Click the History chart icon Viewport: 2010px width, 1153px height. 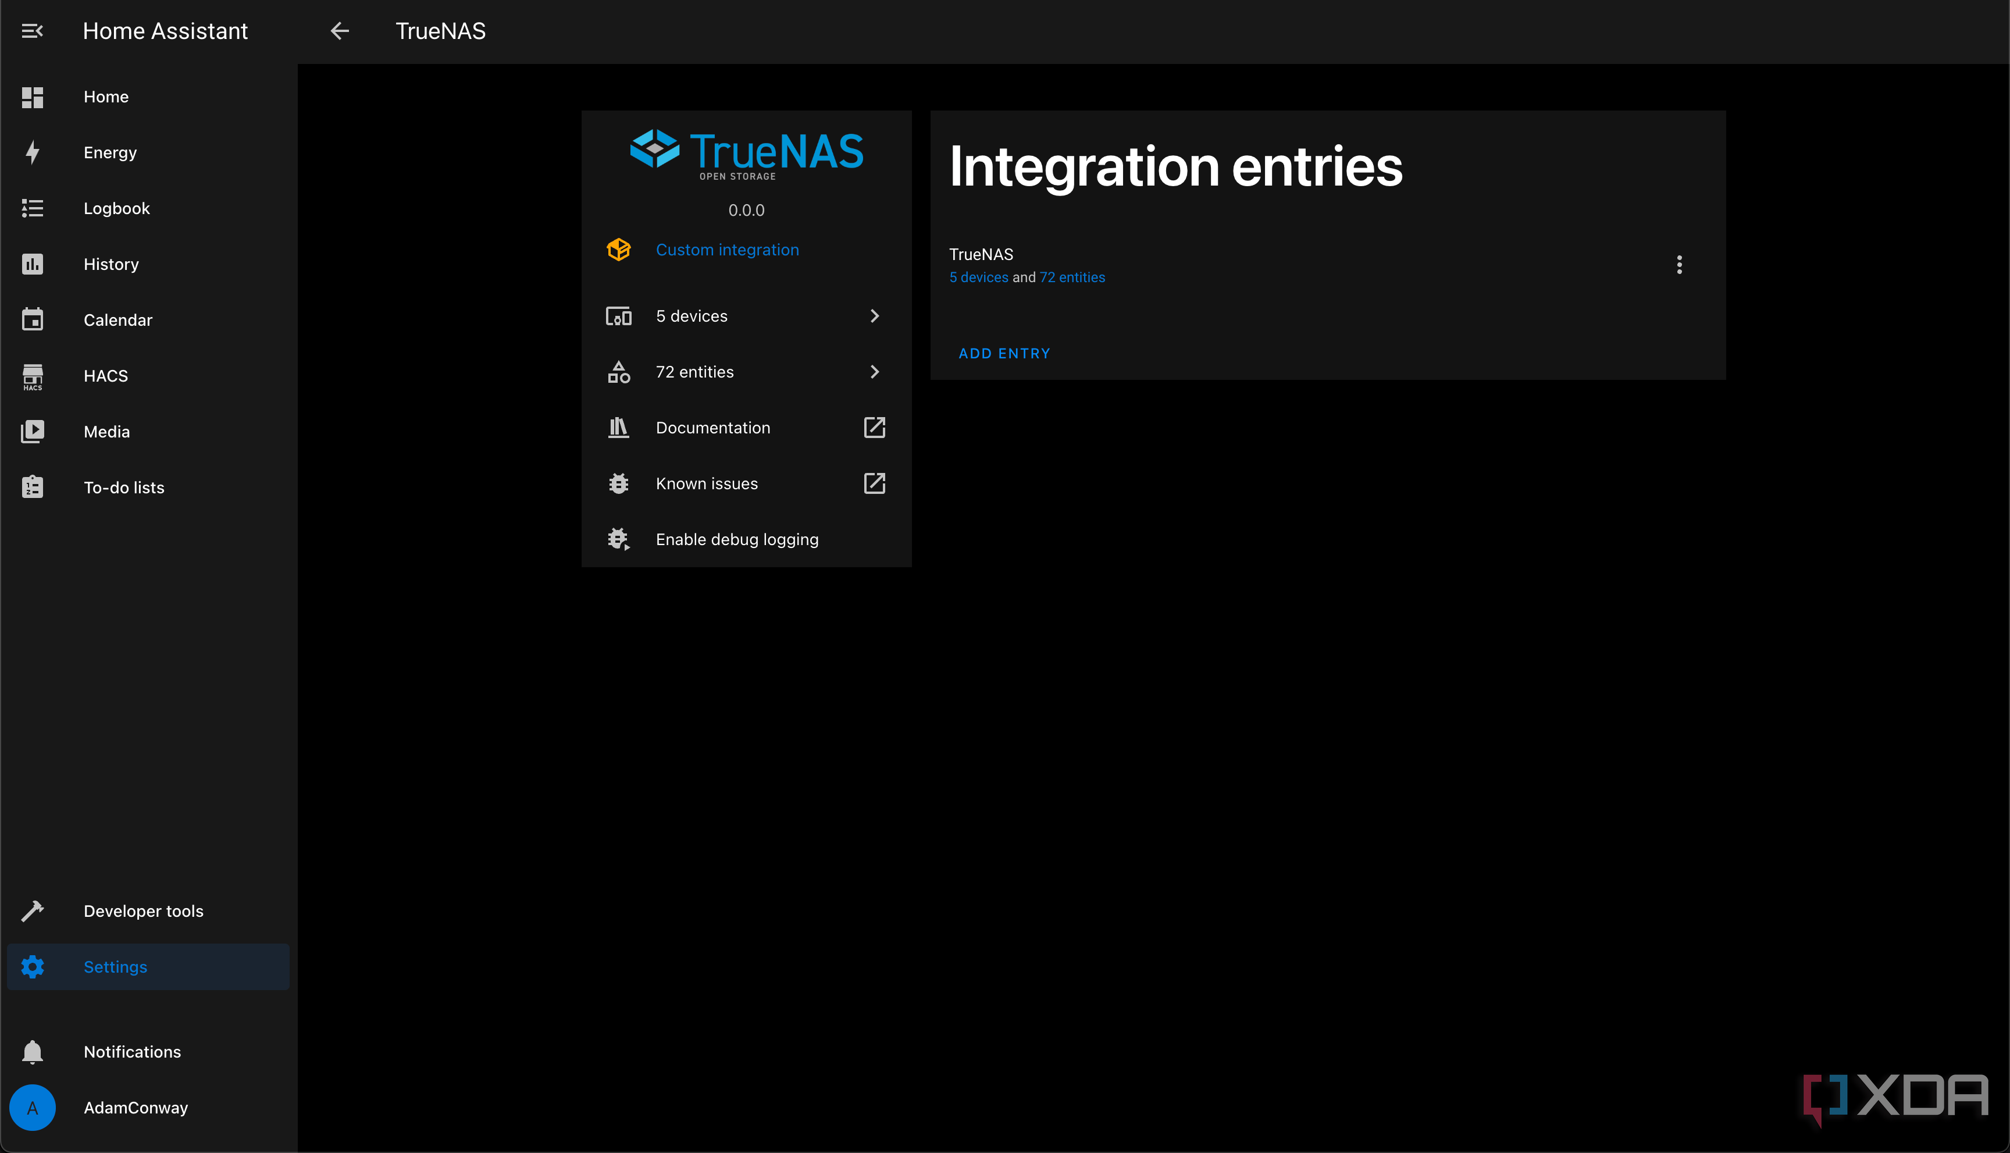click(33, 264)
